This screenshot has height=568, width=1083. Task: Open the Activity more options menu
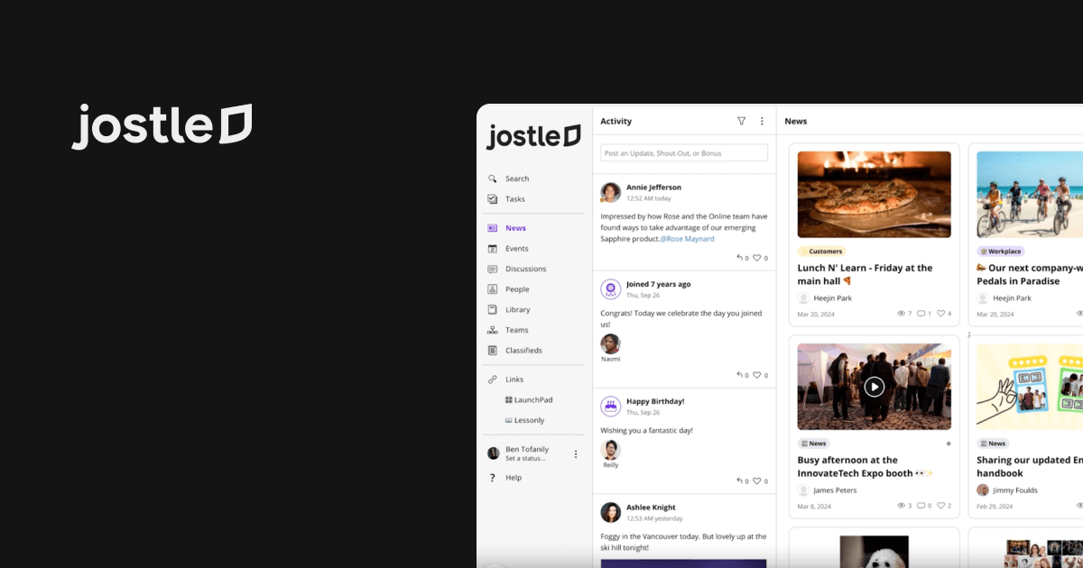[762, 121]
